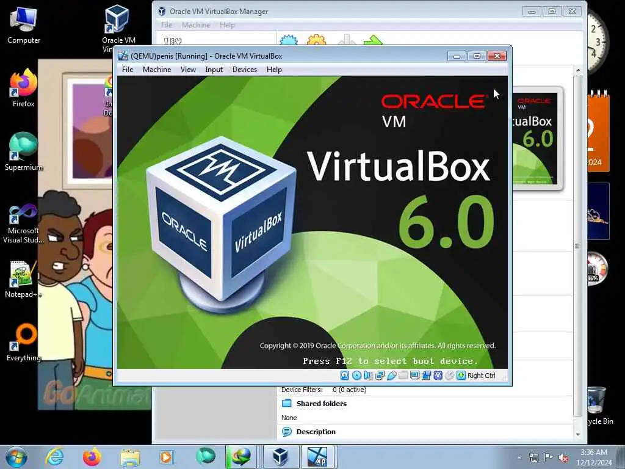Click the USB devices status icon
This screenshot has height=469, width=625.
pyautogui.click(x=391, y=376)
